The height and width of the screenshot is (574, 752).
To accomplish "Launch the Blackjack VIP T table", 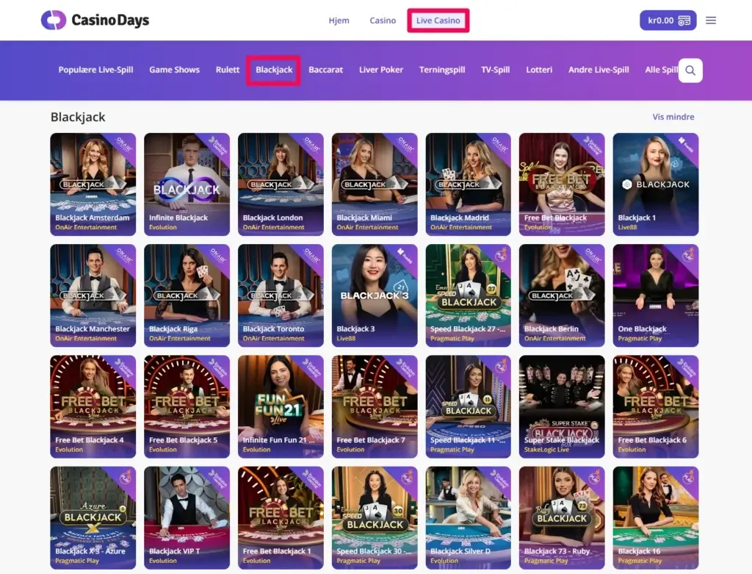I will pos(187,518).
